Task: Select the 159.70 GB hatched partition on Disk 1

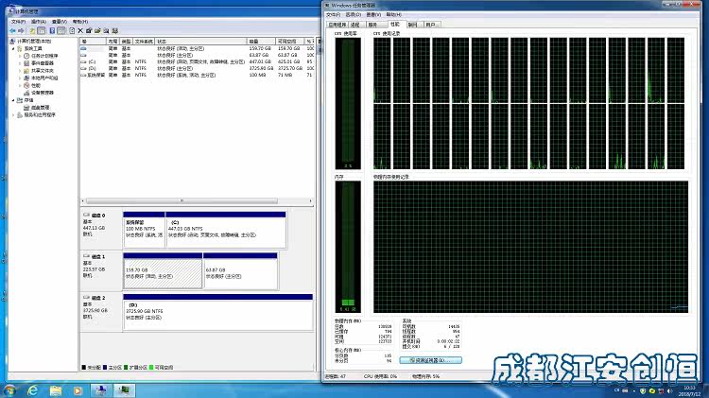Action: [163, 271]
